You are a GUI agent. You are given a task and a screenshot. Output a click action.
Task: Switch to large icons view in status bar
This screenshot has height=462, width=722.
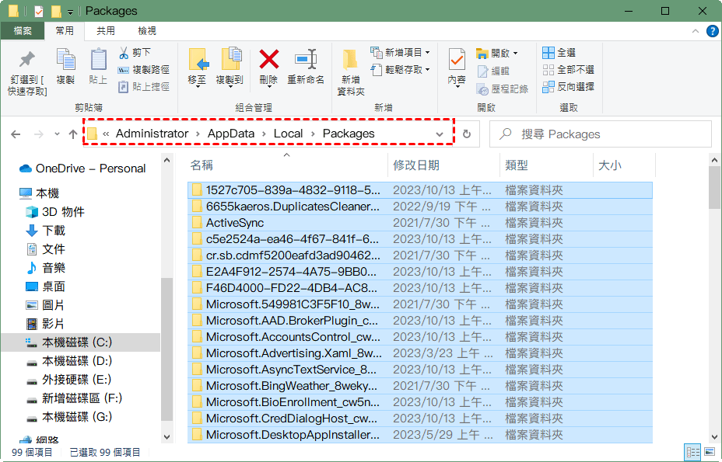pyautogui.click(x=710, y=452)
